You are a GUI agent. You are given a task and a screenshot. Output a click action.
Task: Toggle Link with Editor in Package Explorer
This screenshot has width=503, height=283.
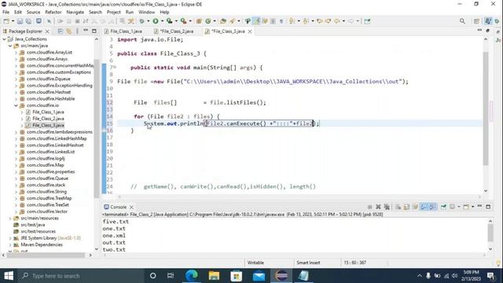click(69, 31)
